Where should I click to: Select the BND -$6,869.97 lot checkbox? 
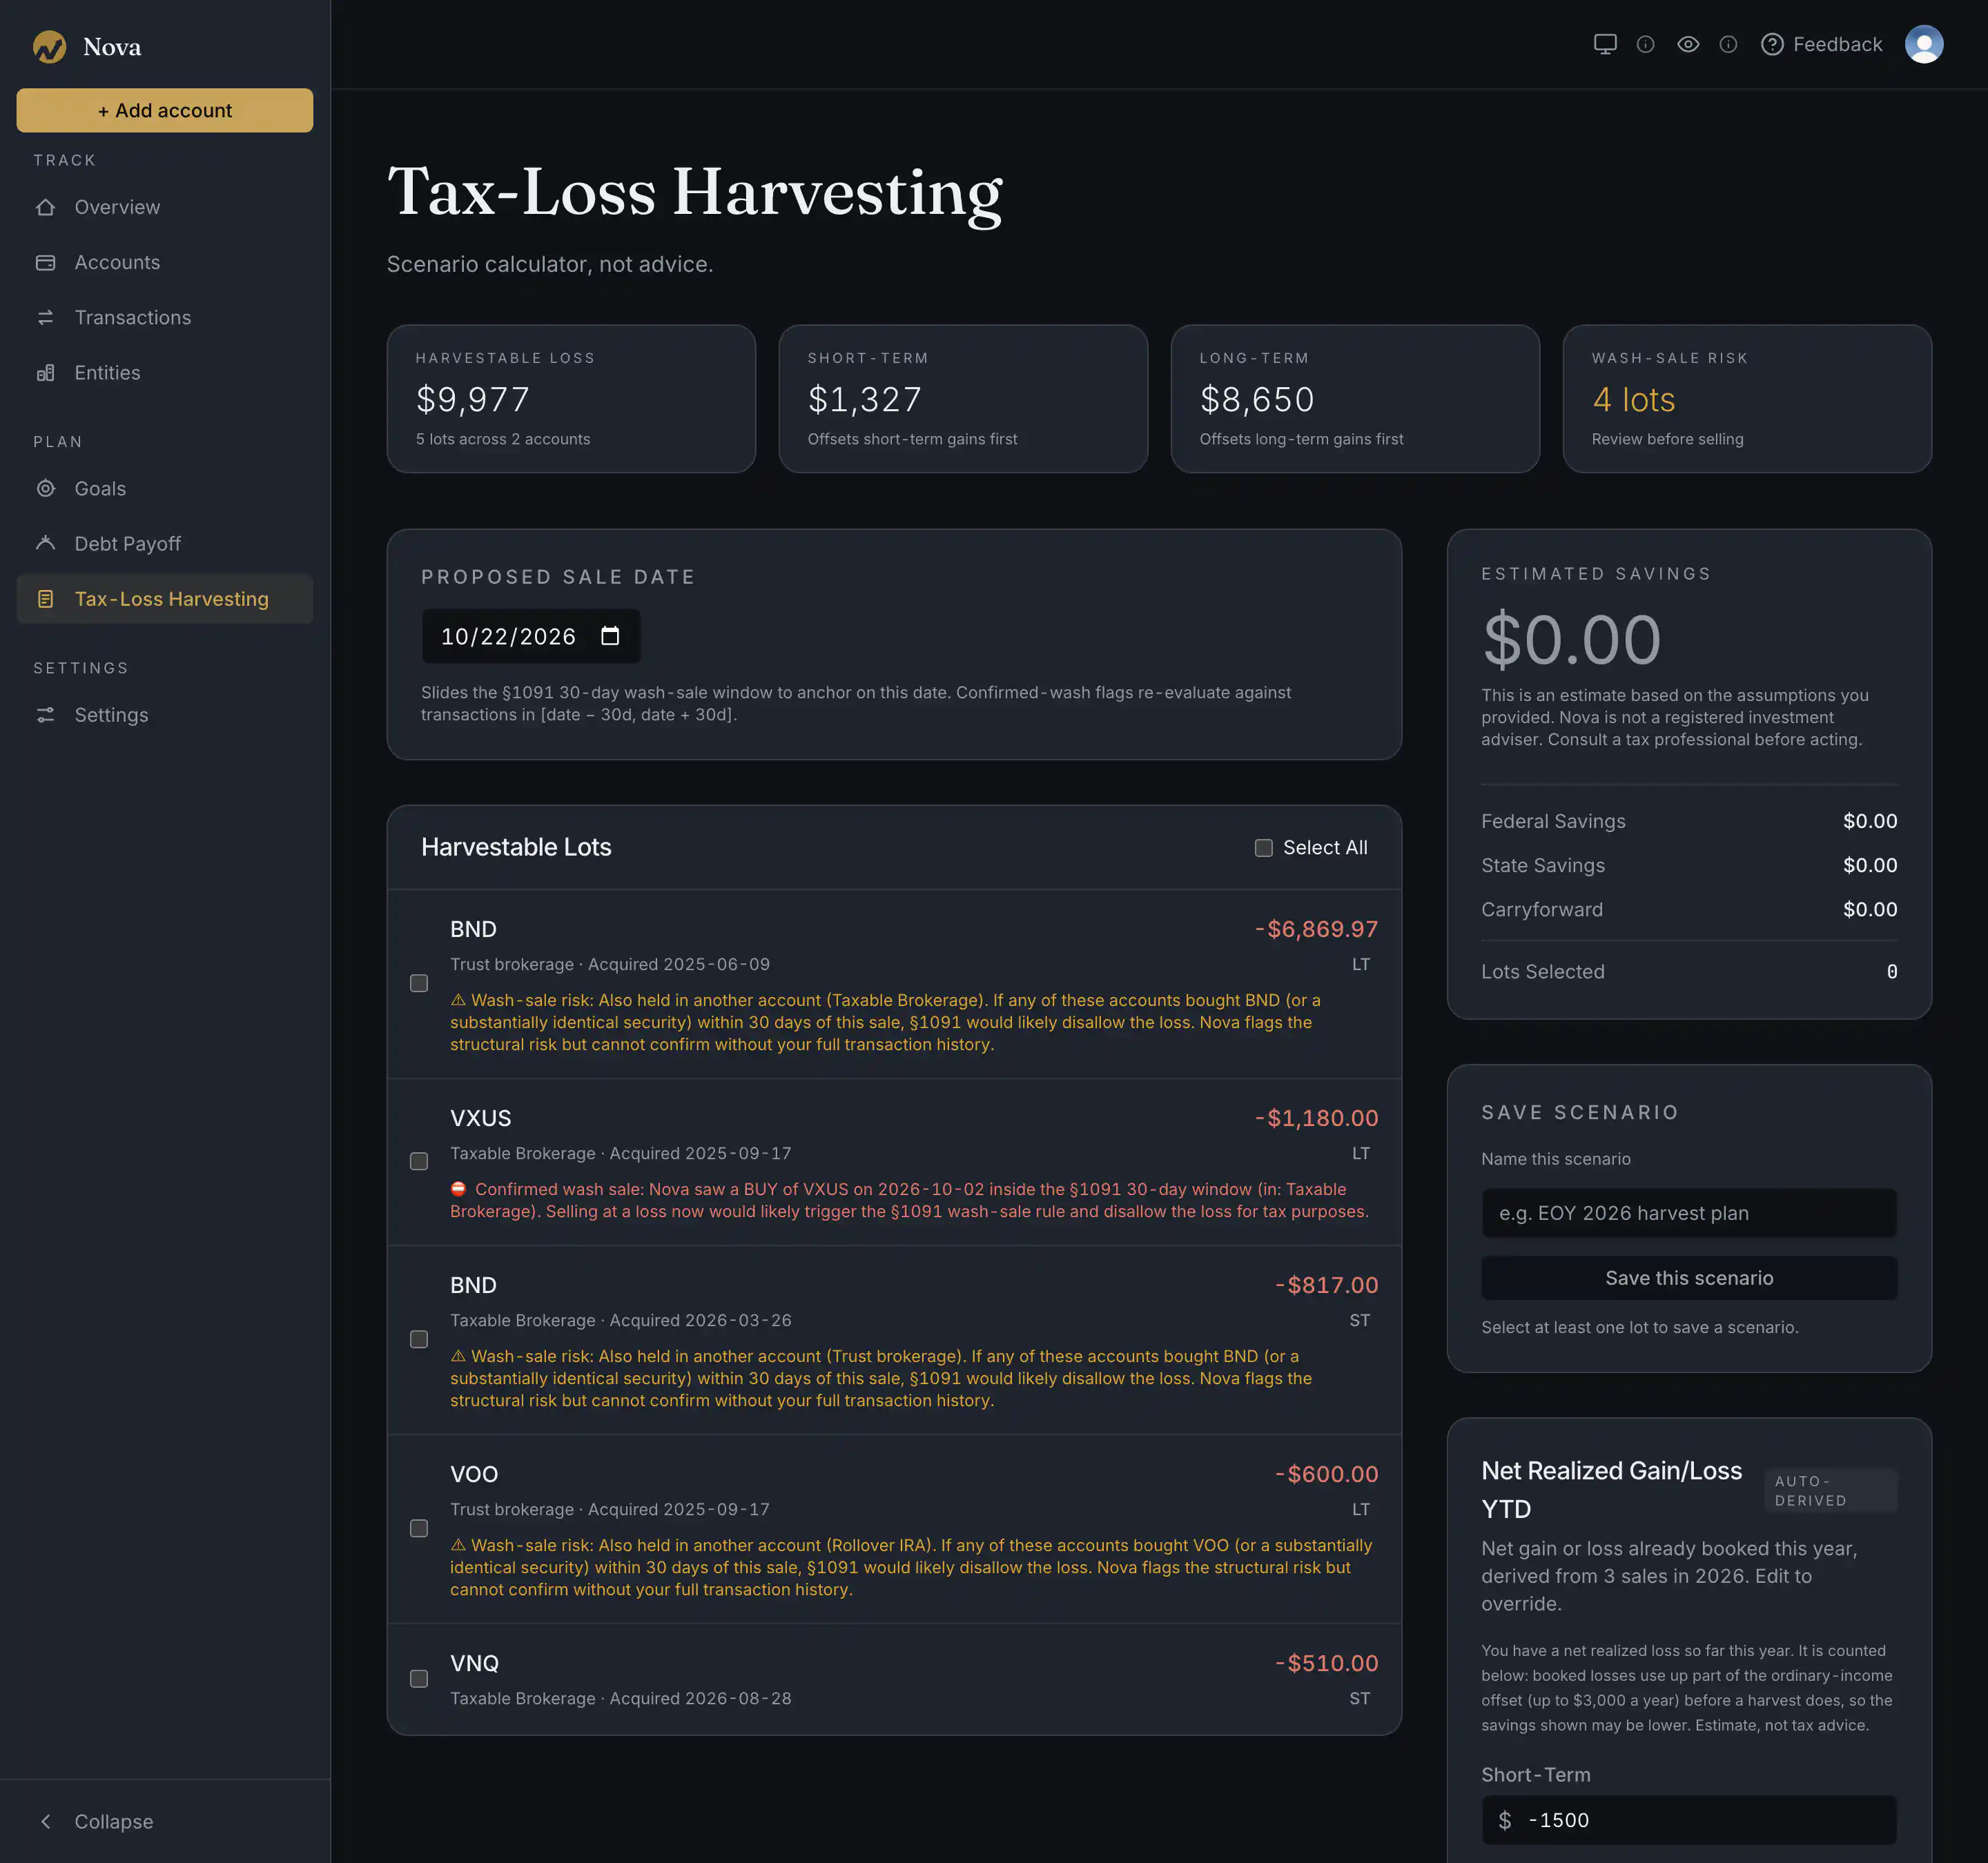(x=419, y=983)
